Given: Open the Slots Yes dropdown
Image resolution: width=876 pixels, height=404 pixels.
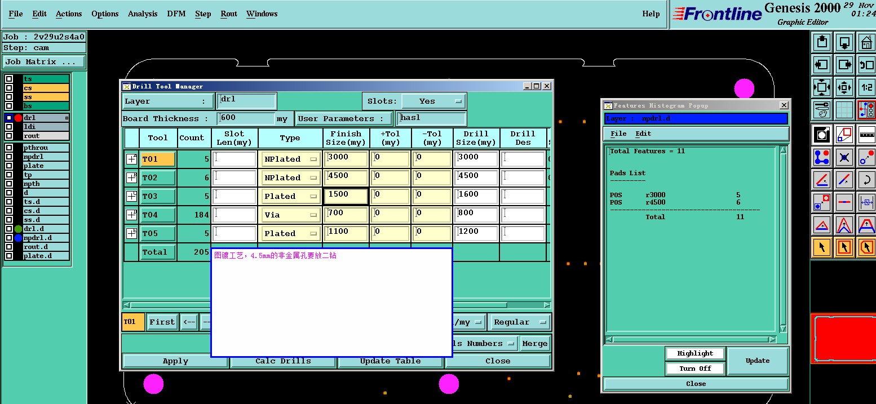Looking at the screenshot, I should (433, 101).
